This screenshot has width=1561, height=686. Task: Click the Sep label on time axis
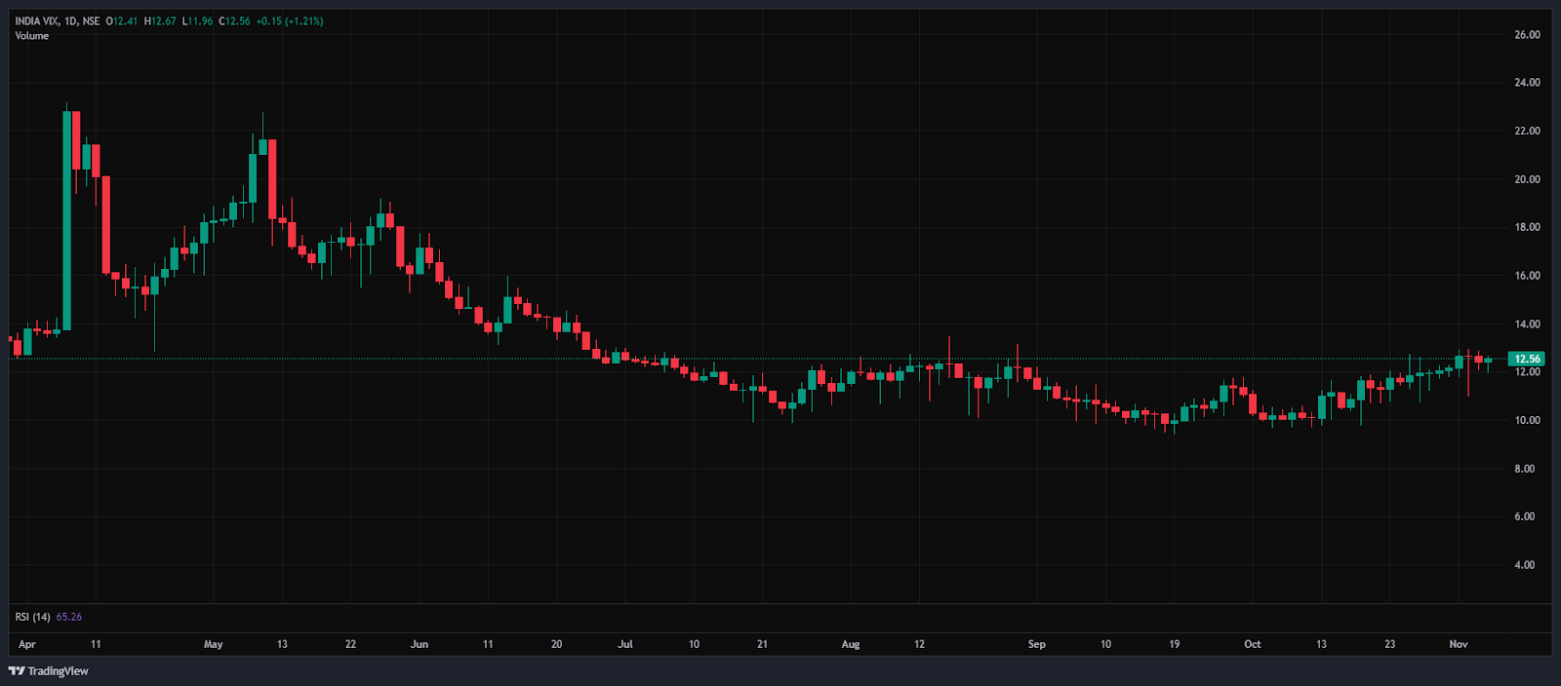[1036, 644]
